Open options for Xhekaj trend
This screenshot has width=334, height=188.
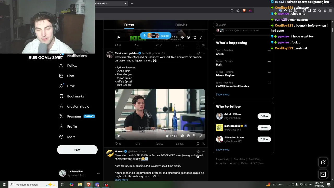269,51
